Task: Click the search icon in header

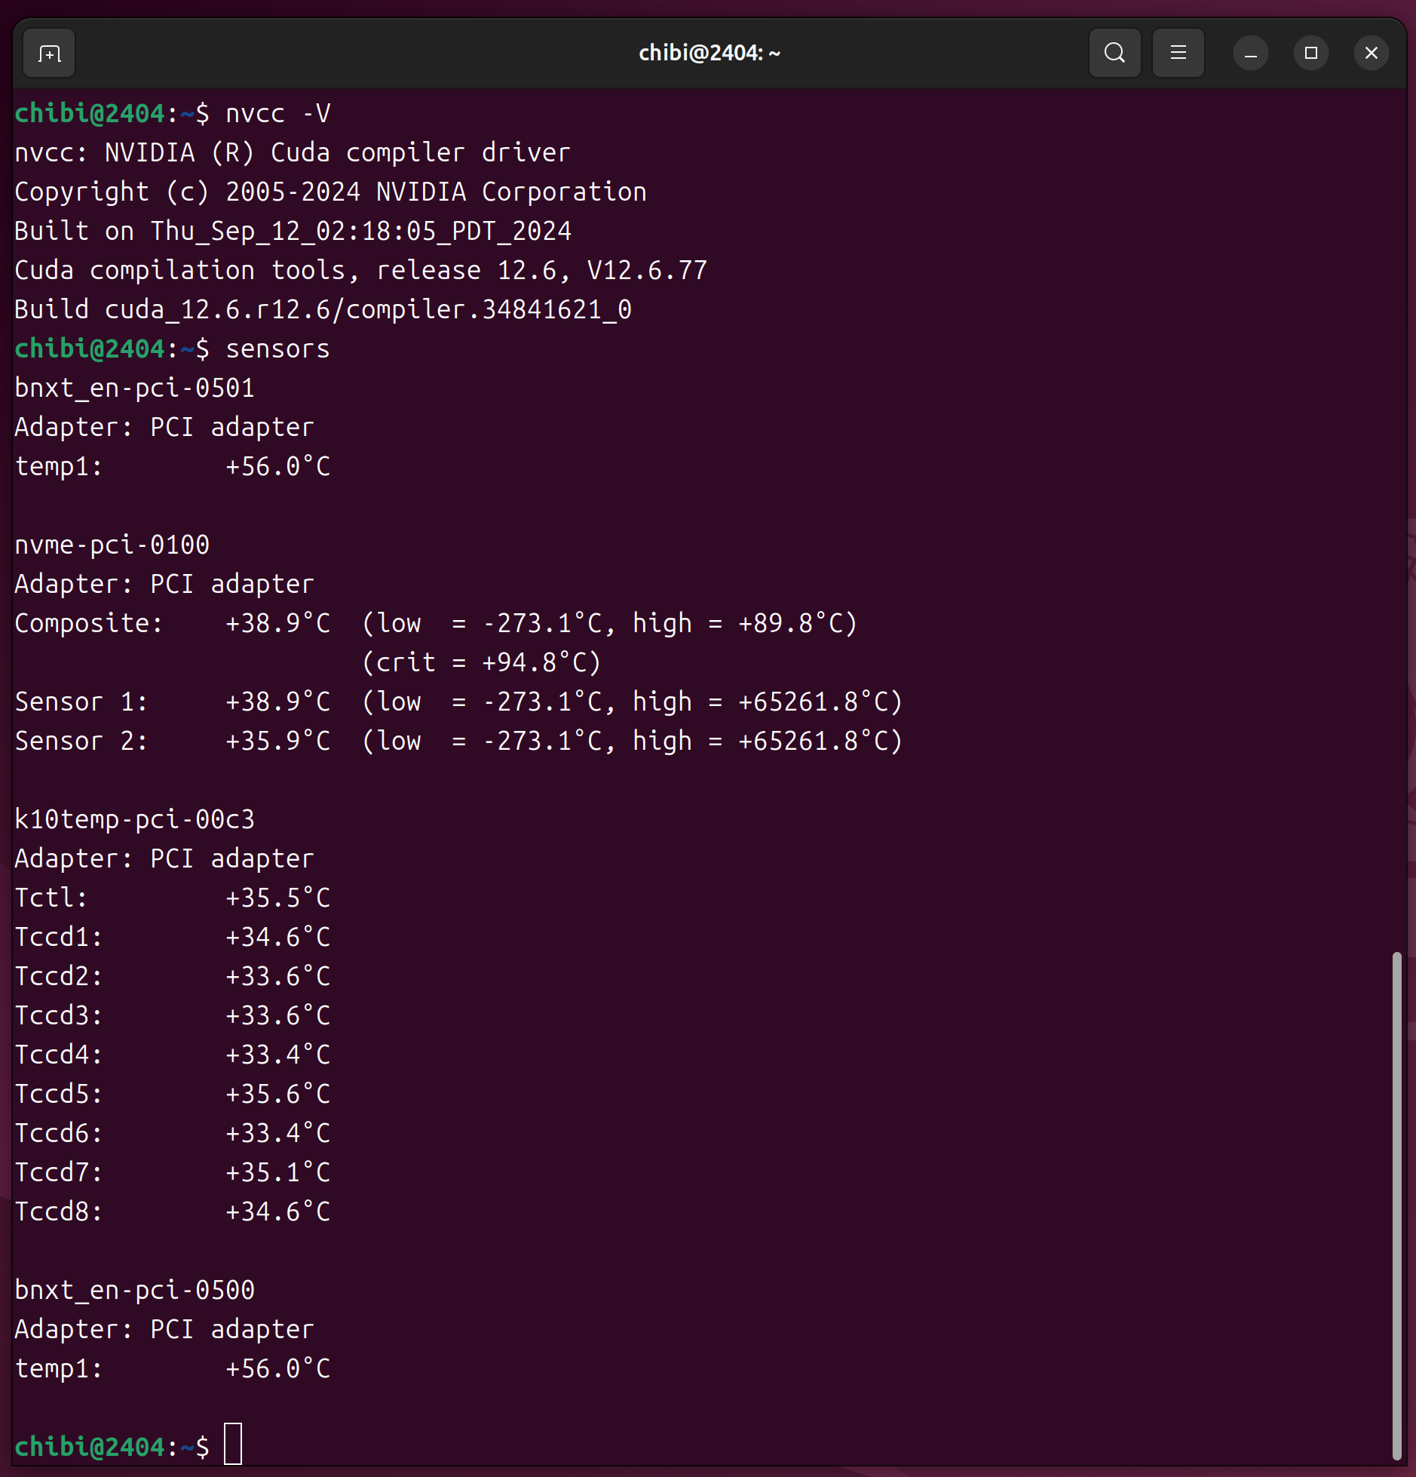Action: click(1114, 54)
